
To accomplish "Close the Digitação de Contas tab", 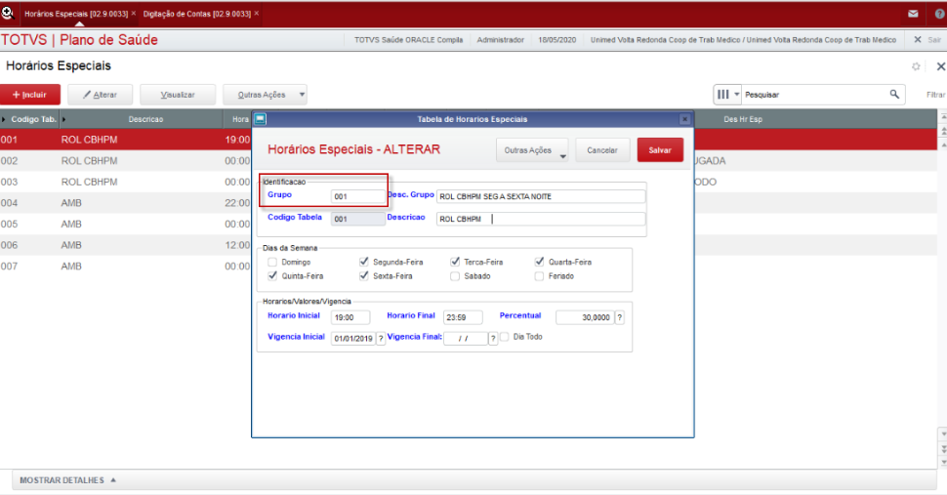I will tap(257, 14).
